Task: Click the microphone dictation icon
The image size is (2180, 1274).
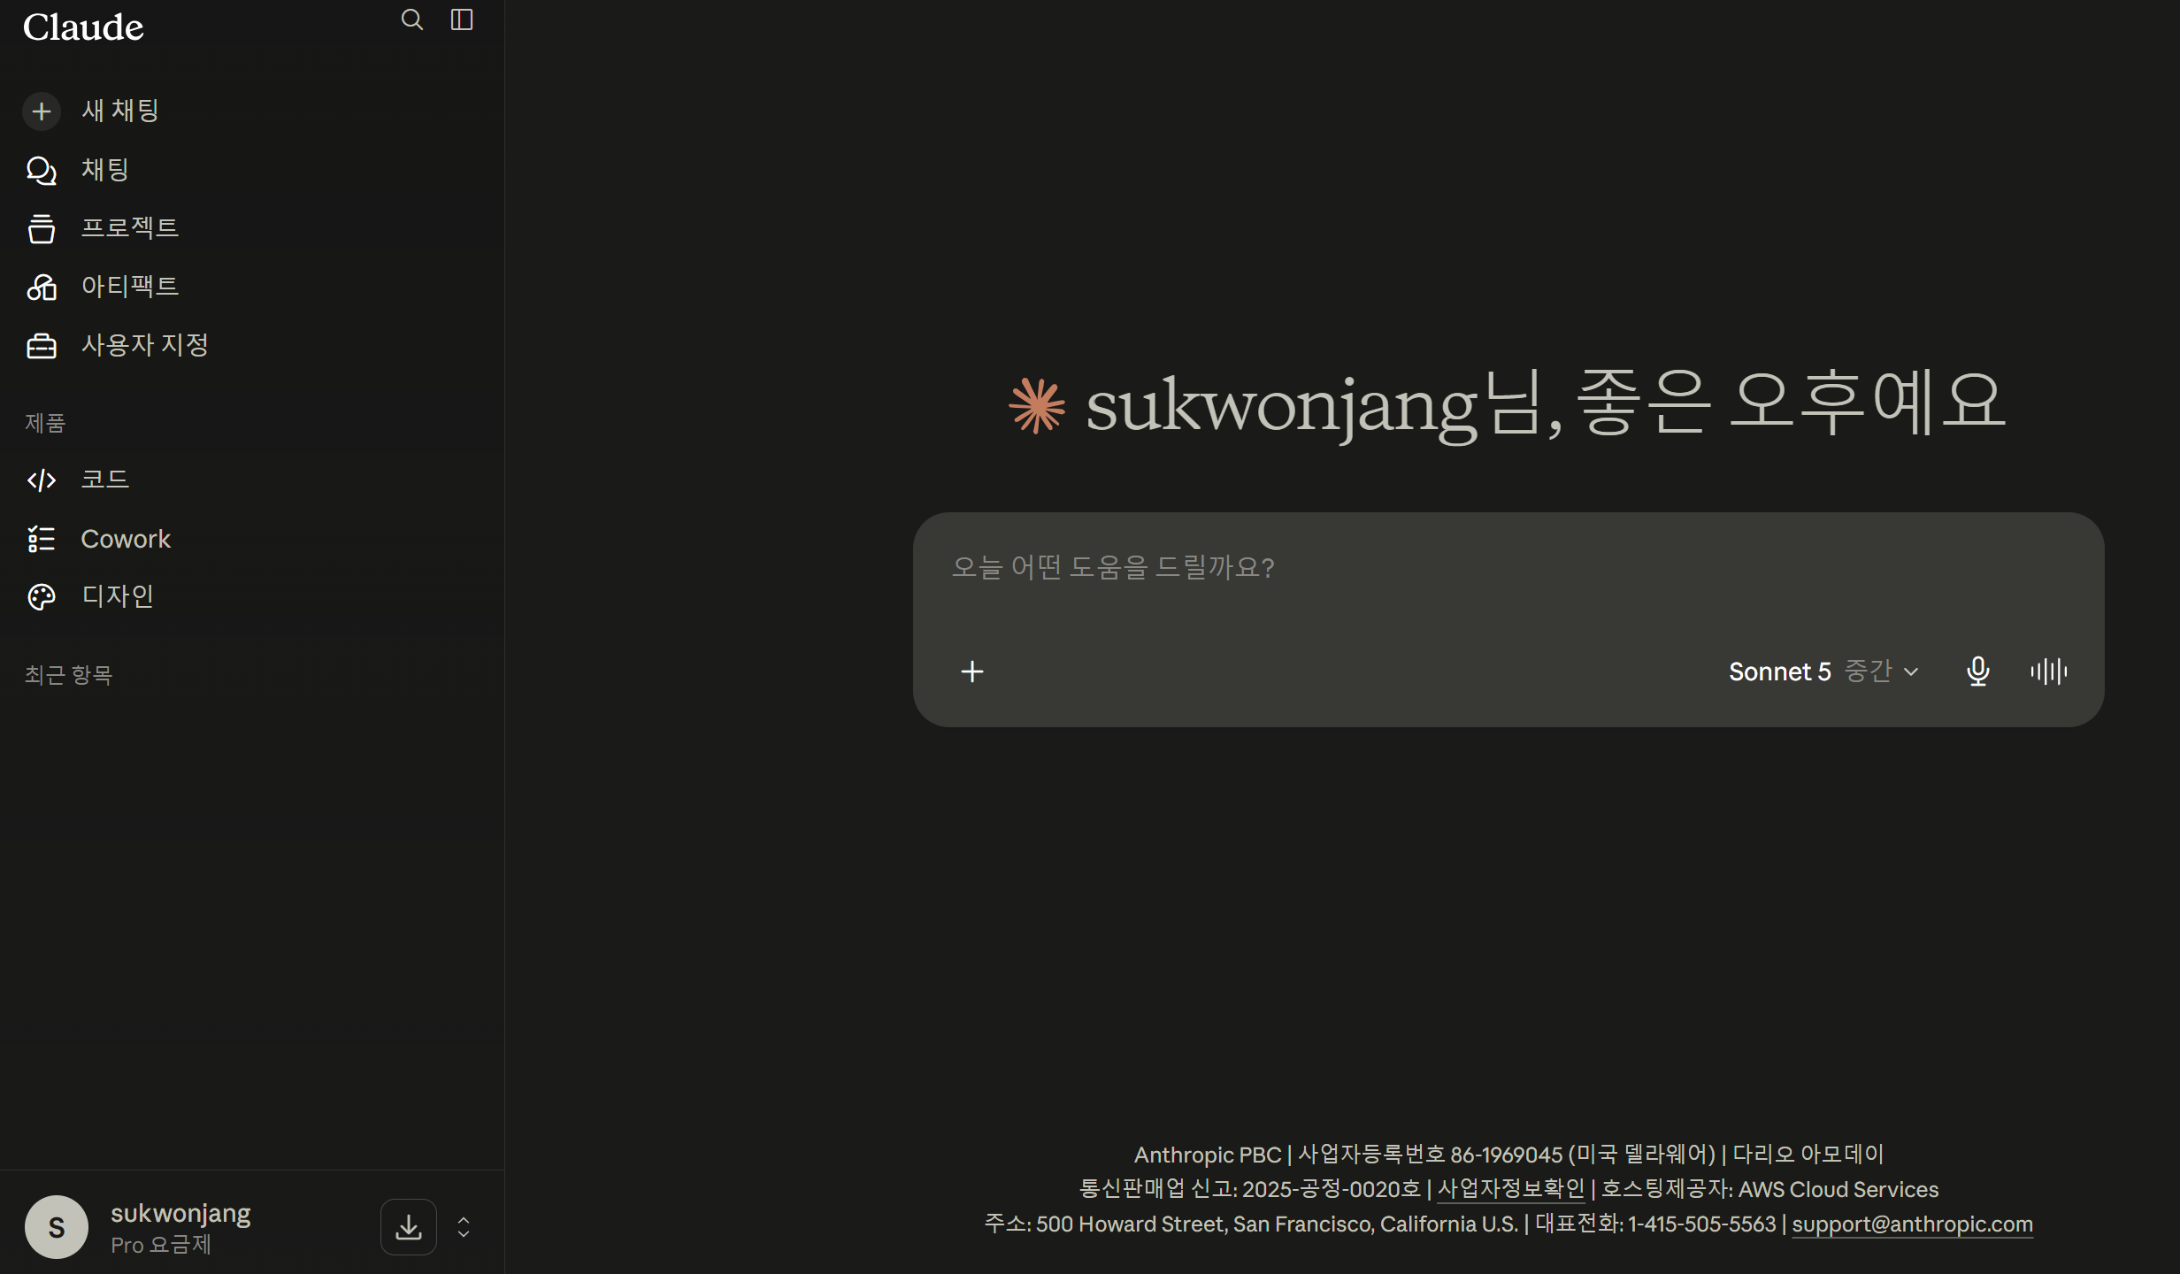Action: pyautogui.click(x=1978, y=672)
